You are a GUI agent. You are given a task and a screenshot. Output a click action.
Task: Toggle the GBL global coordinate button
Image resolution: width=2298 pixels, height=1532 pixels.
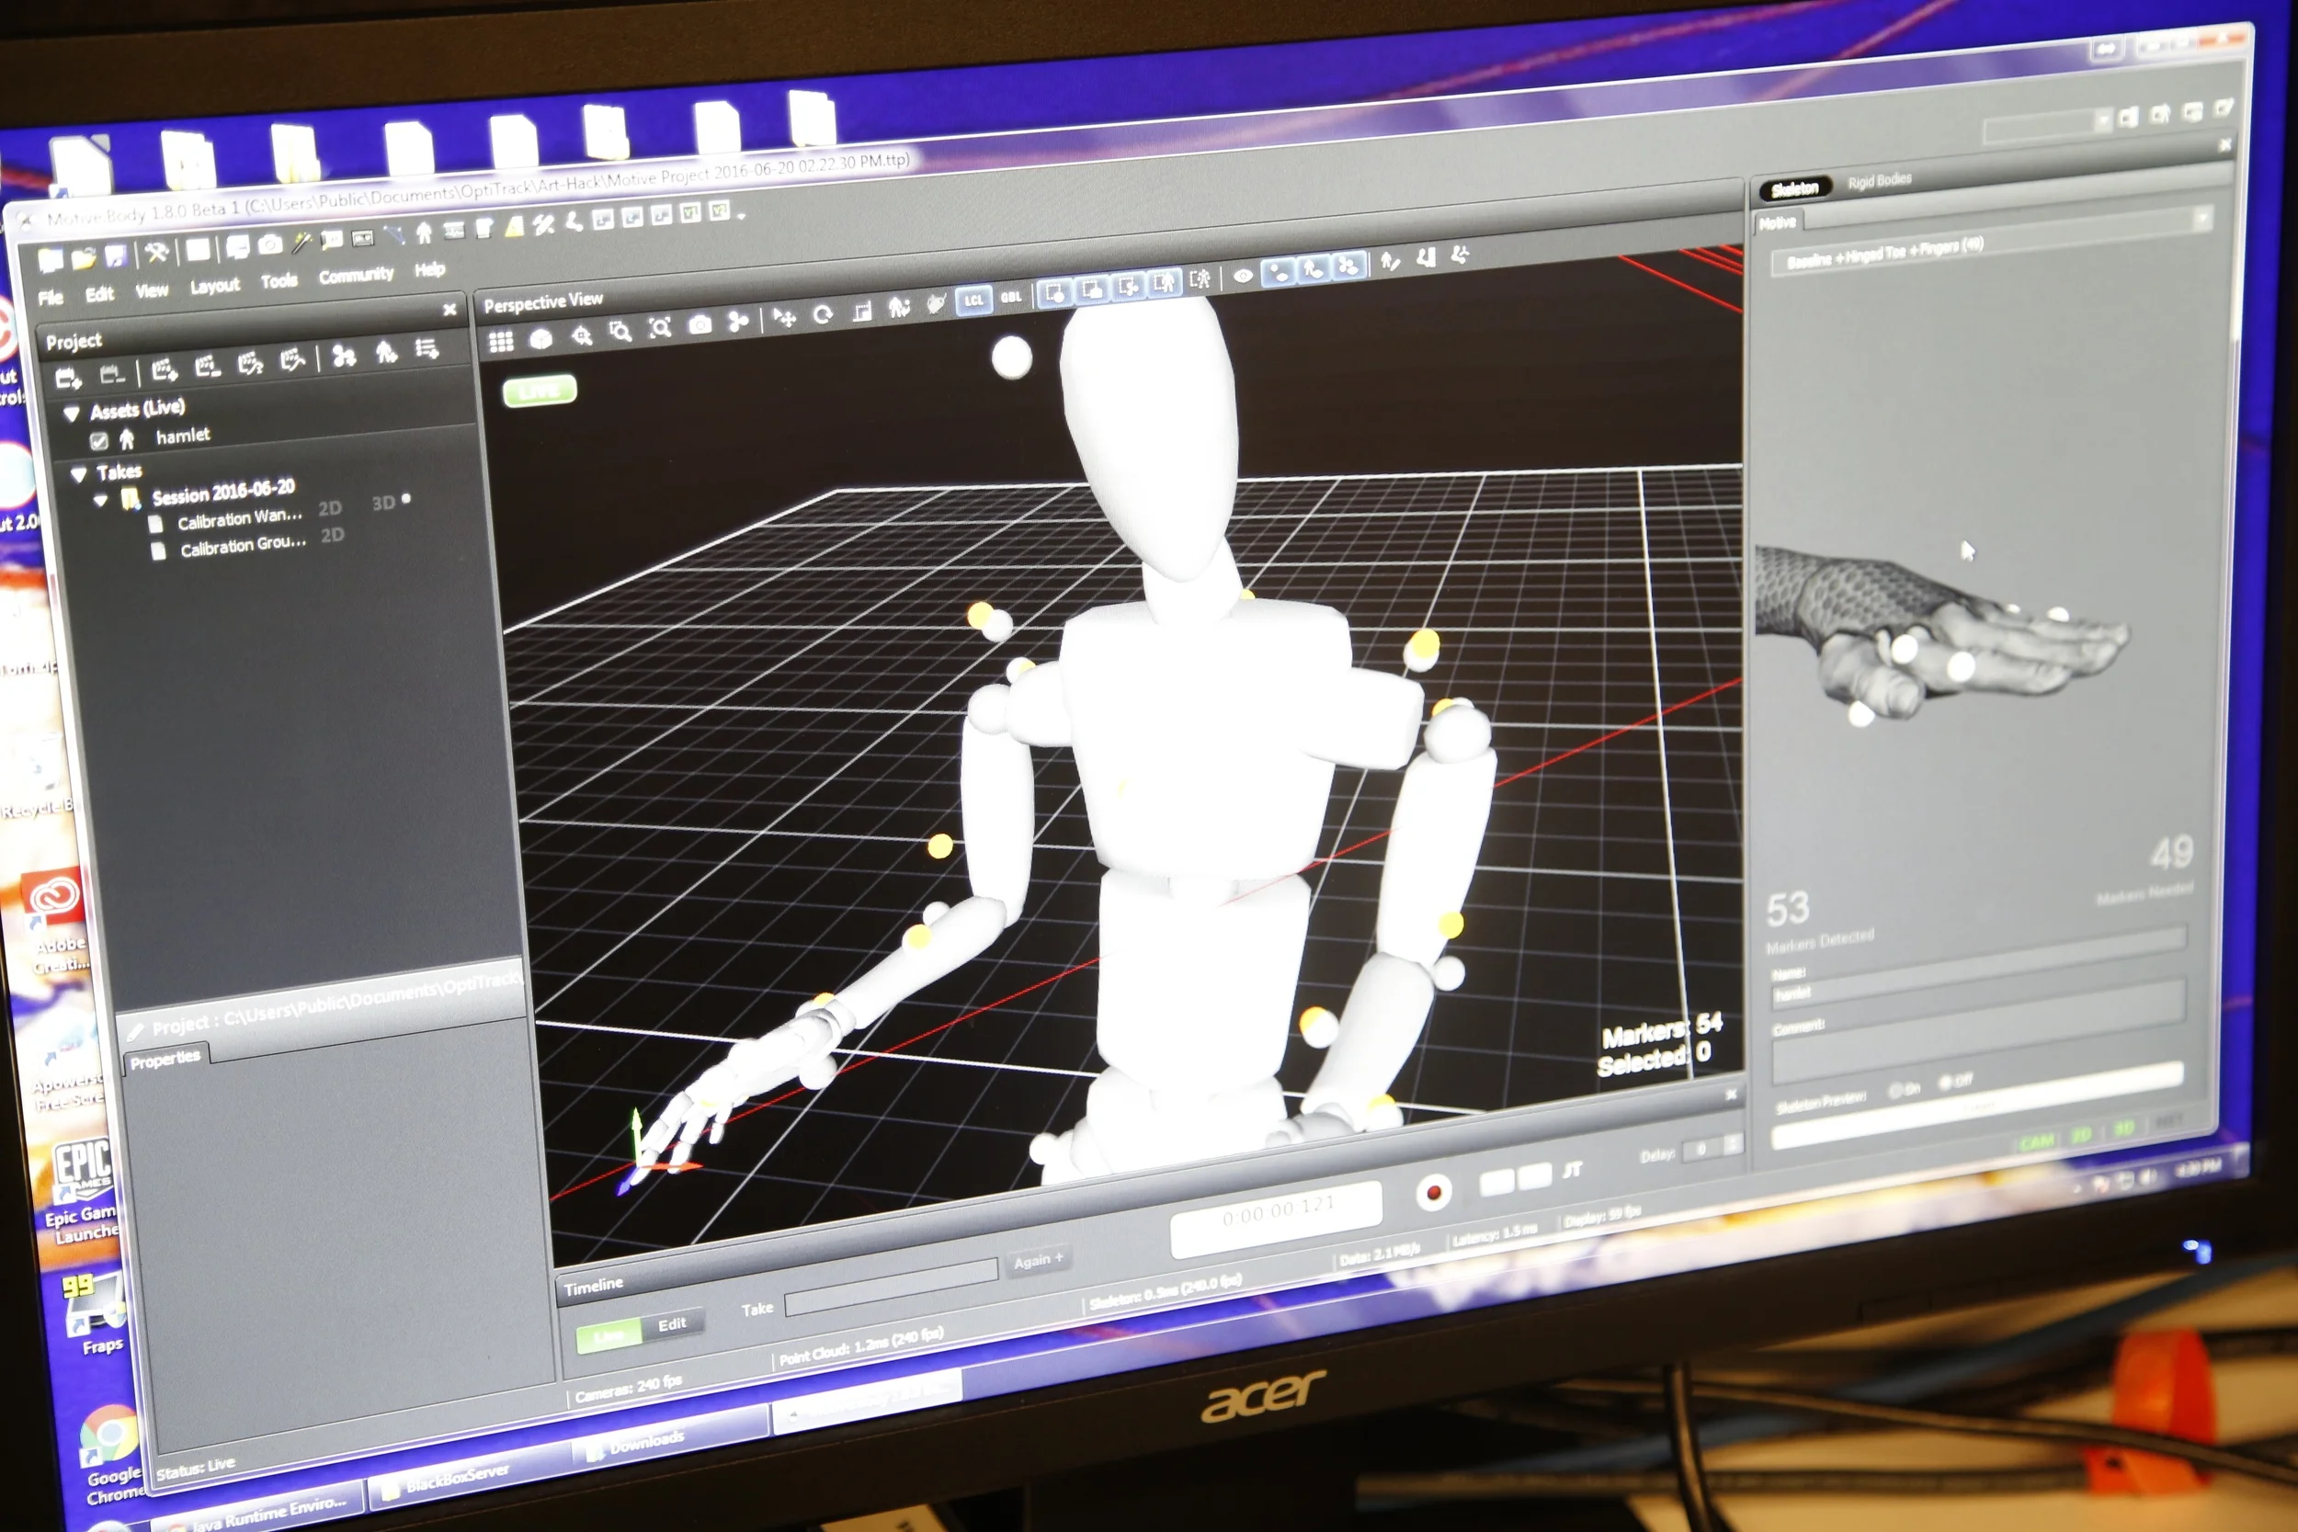(1010, 297)
